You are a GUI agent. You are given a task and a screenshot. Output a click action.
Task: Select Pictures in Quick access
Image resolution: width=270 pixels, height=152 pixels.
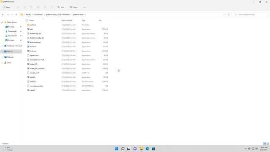(x=11, y=40)
